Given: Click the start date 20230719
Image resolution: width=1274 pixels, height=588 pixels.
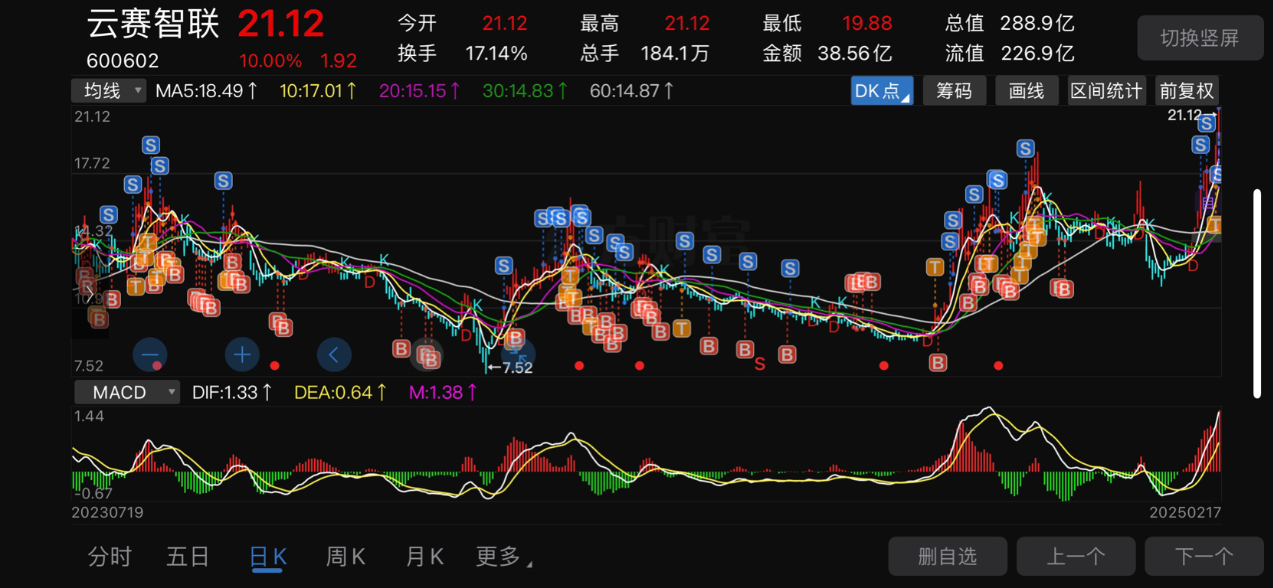Looking at the screenshot, I should [x=107, y=512].
